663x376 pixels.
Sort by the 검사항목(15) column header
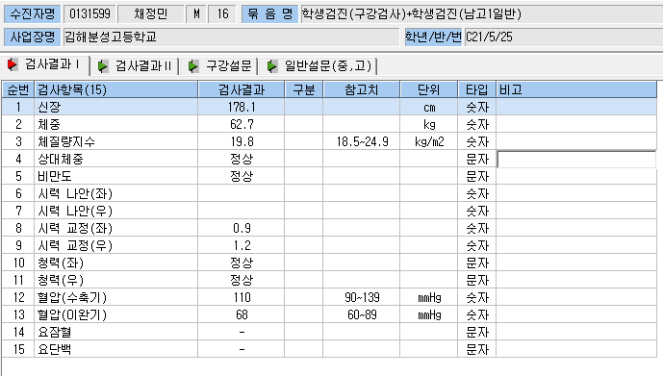115,89
